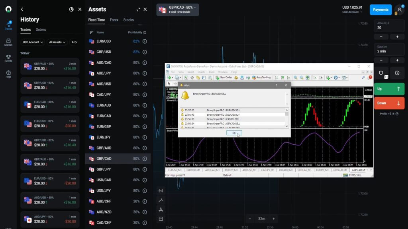
Task: Click the green Up trade button
Action: click(389, 89)
